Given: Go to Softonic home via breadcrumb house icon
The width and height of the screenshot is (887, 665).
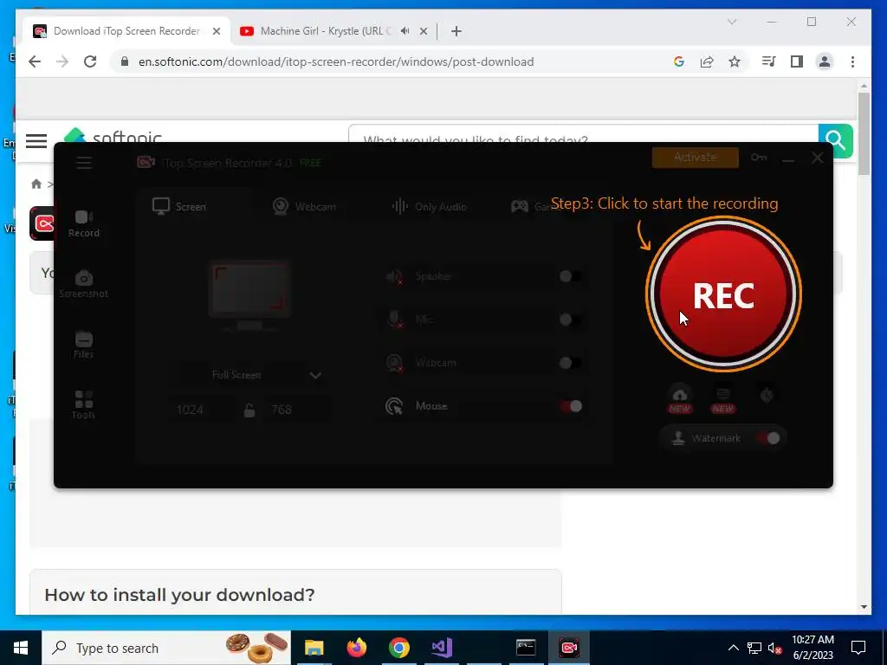Looking at the screenshot, I should (36, 184).
